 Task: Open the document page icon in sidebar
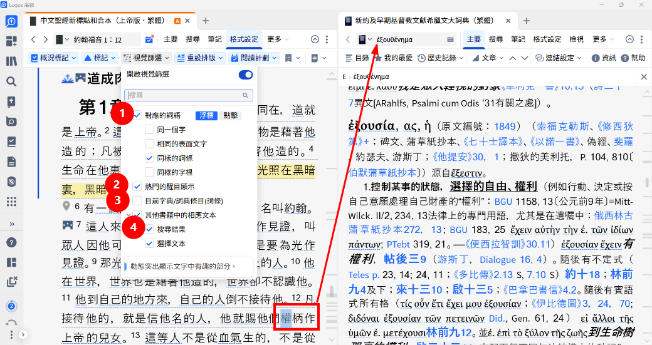click(11, 162)
